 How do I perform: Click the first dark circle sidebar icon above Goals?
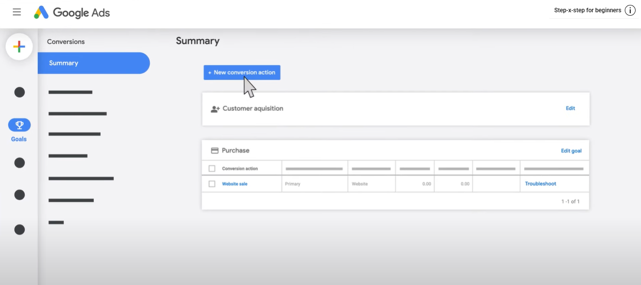(20, 92)
